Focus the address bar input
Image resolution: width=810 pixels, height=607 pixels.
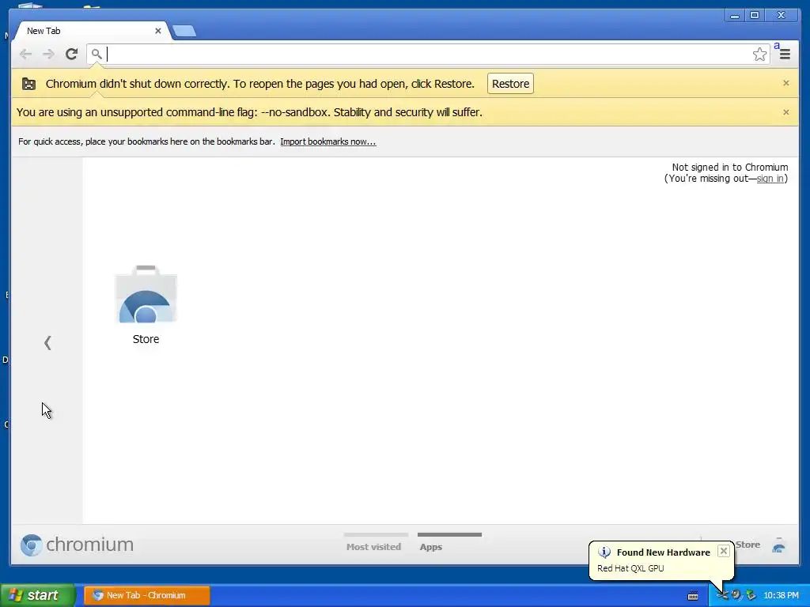428,54
